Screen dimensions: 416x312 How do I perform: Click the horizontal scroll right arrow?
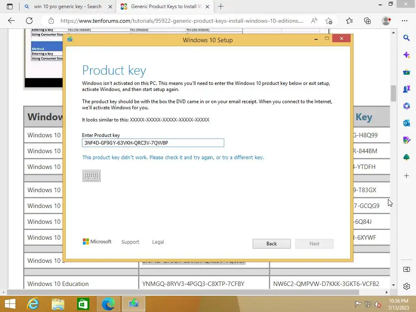(387, 292)
